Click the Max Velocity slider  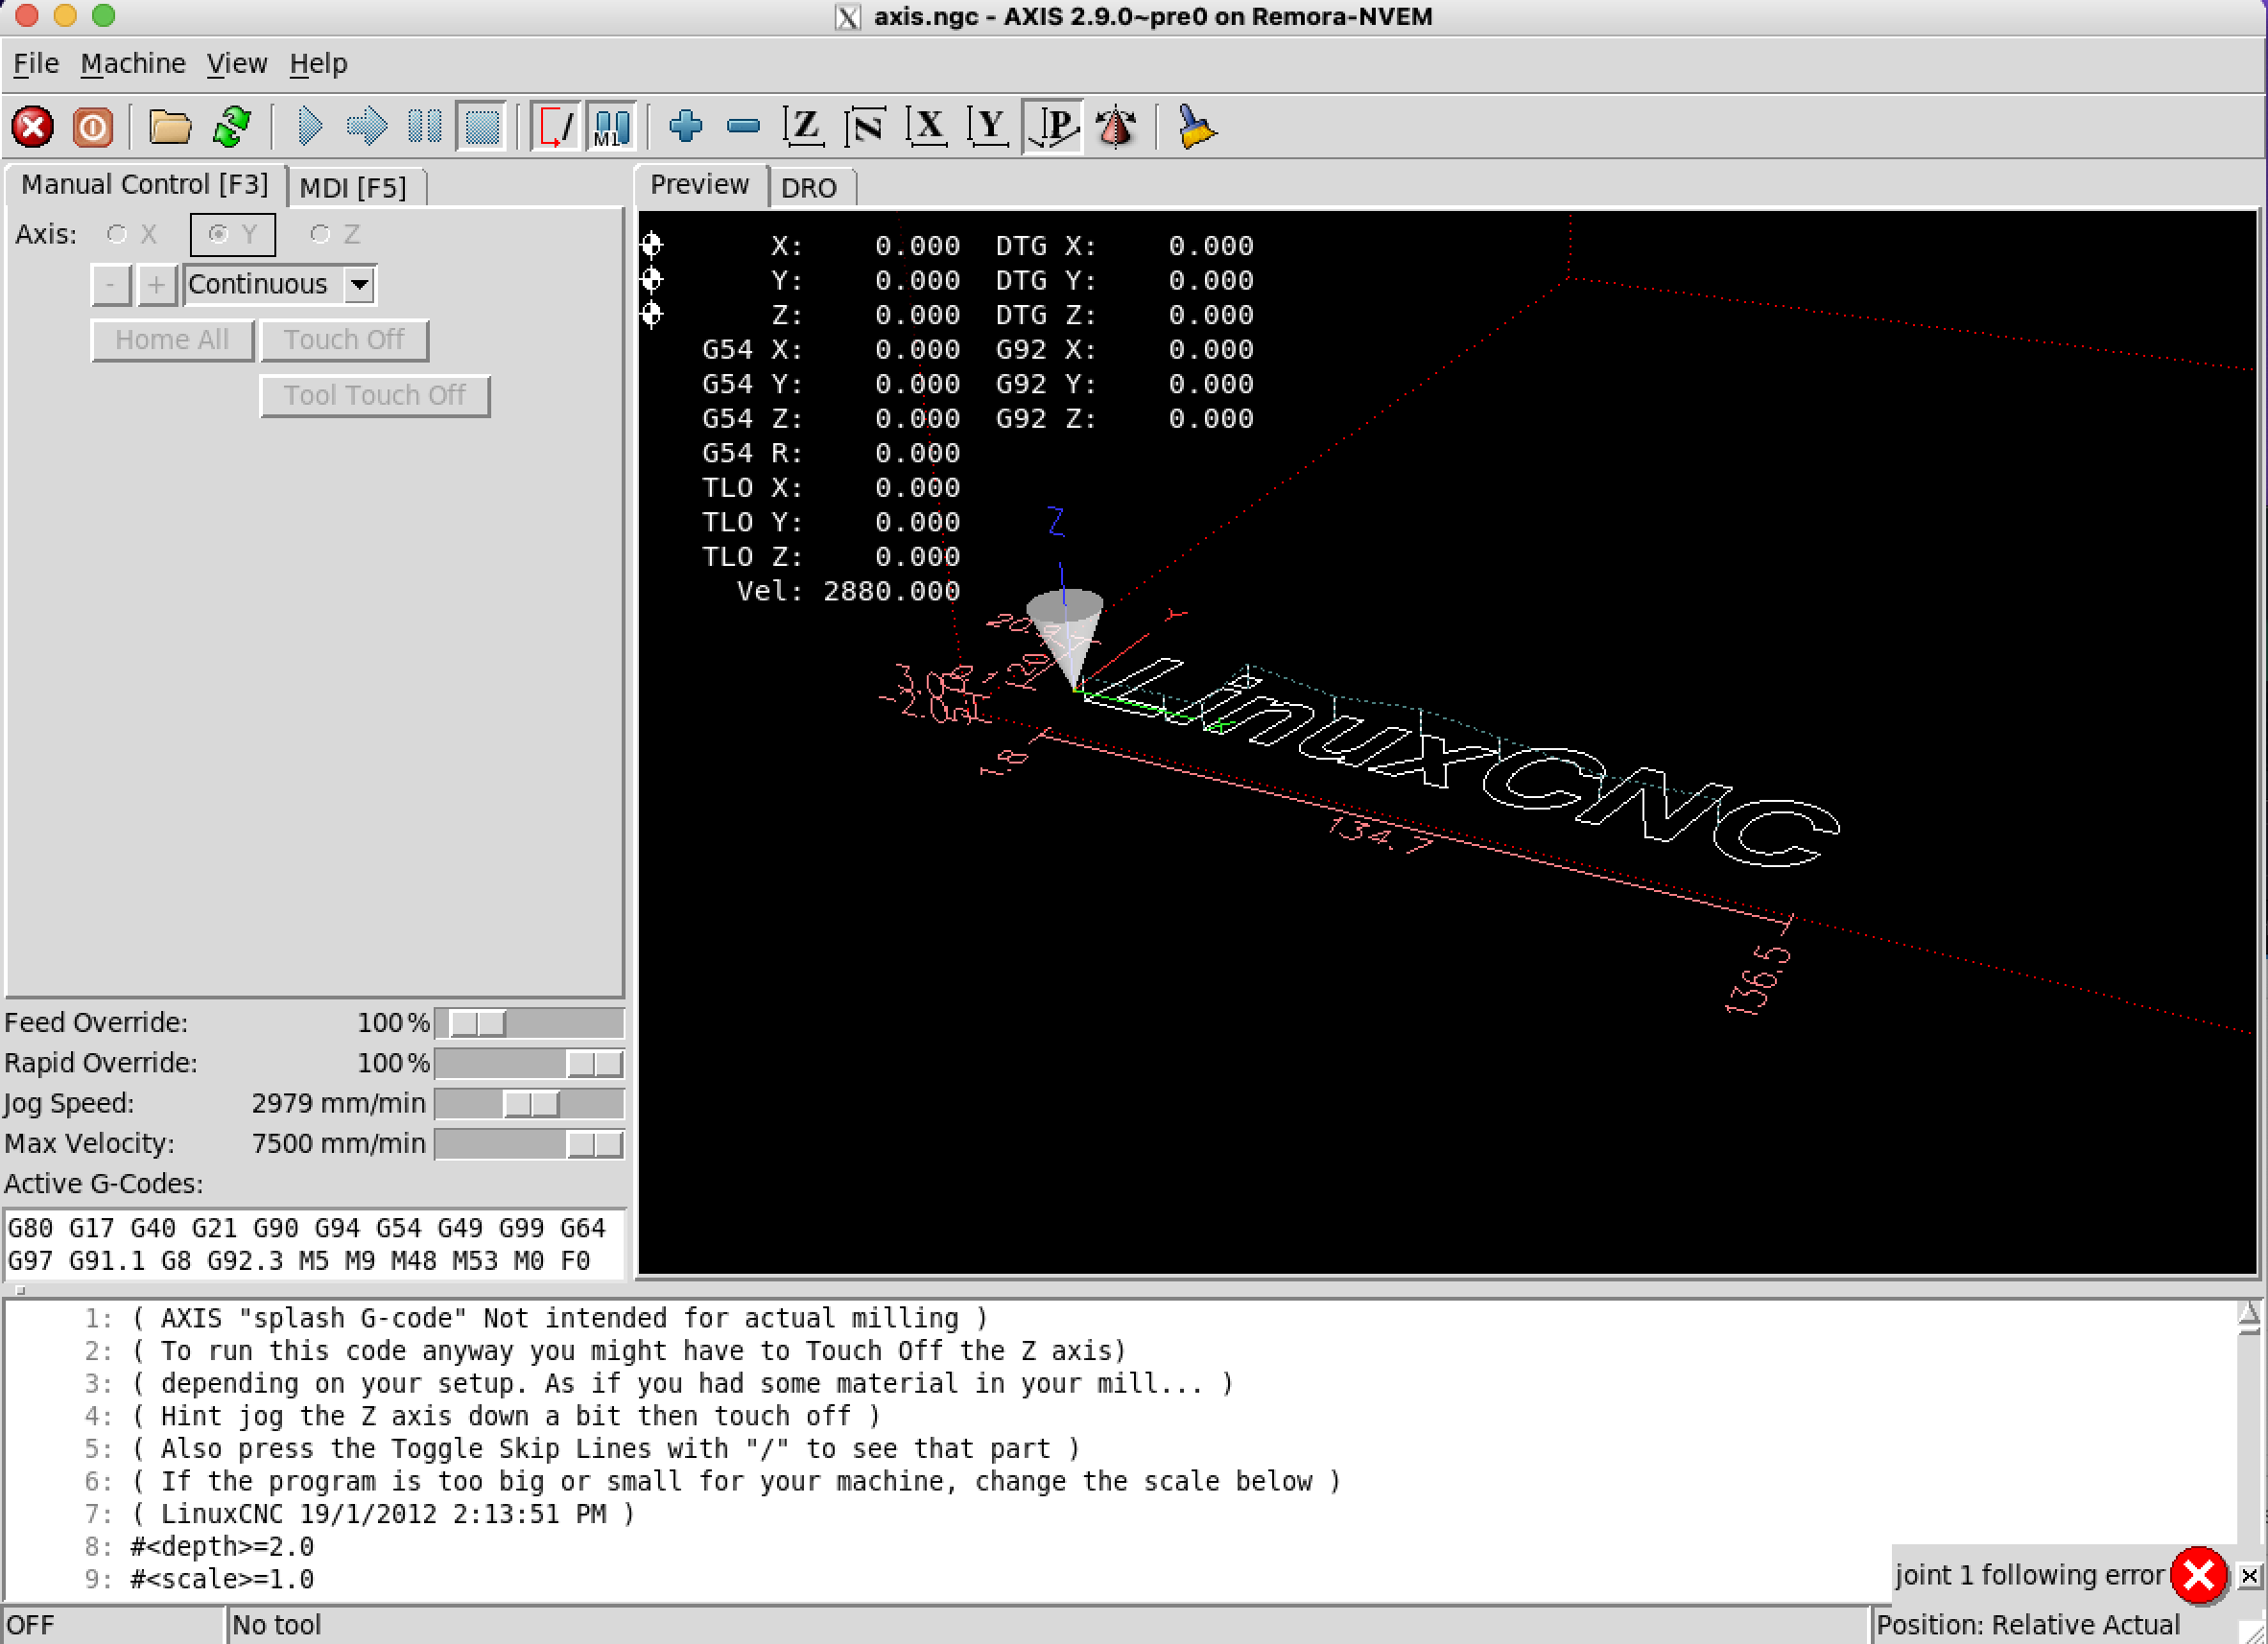point(529,1144)
